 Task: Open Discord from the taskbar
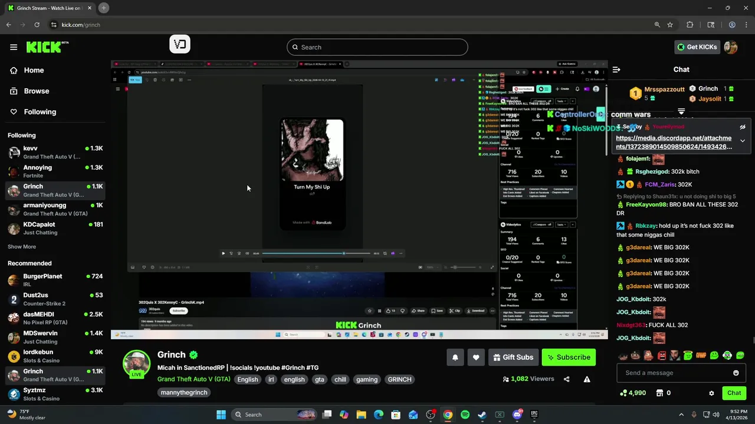coord(517,415)
